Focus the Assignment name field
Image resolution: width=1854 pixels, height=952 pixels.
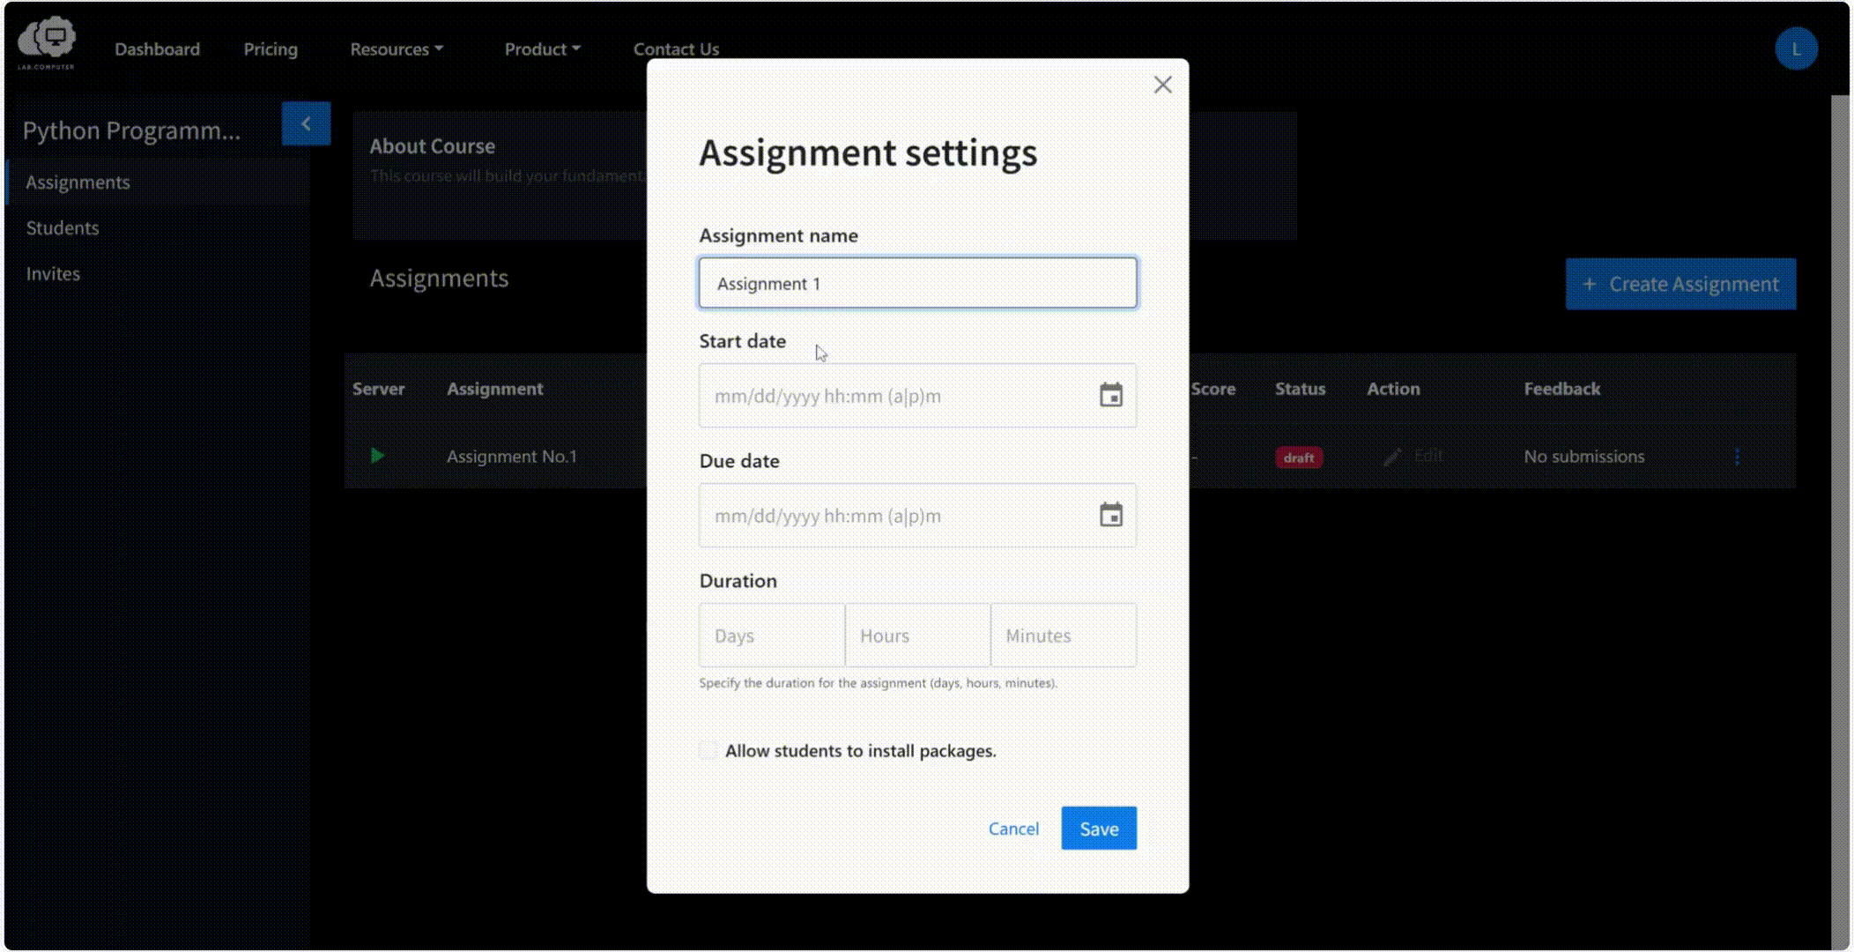pos(917,283)
